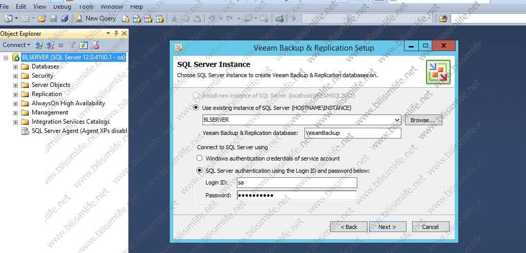Viewport: 526px width, 253px height.
Task: Select the Management tree item
Action: coord(50,112)
